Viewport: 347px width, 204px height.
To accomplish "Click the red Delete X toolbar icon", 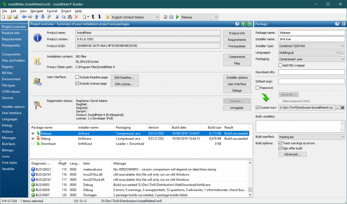I will click(76, 17).
